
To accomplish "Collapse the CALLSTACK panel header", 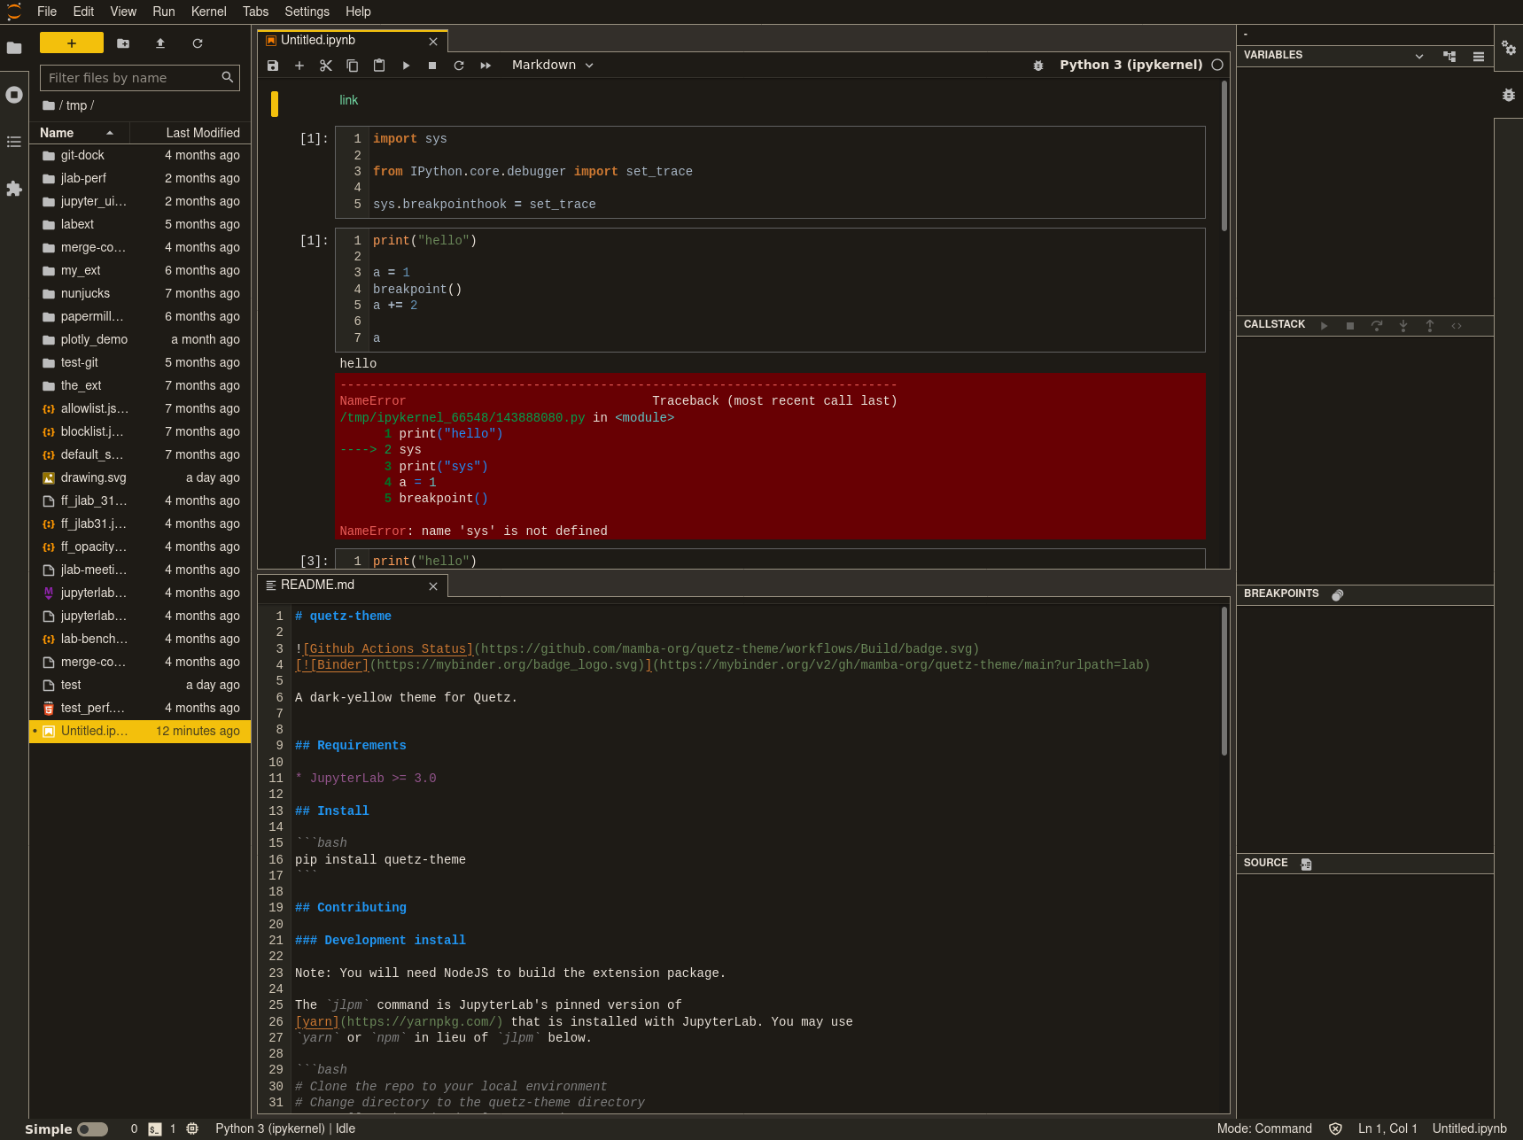I will (1274, 324).
